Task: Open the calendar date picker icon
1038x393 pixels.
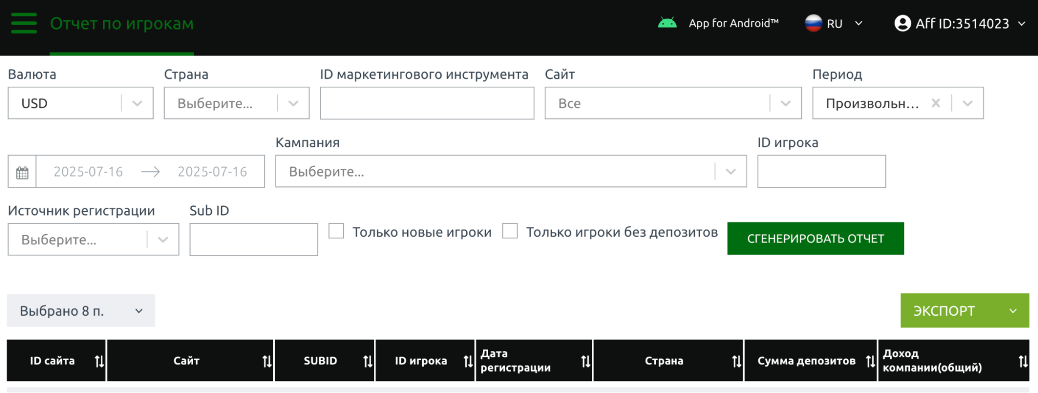Action: coord(22,172)
